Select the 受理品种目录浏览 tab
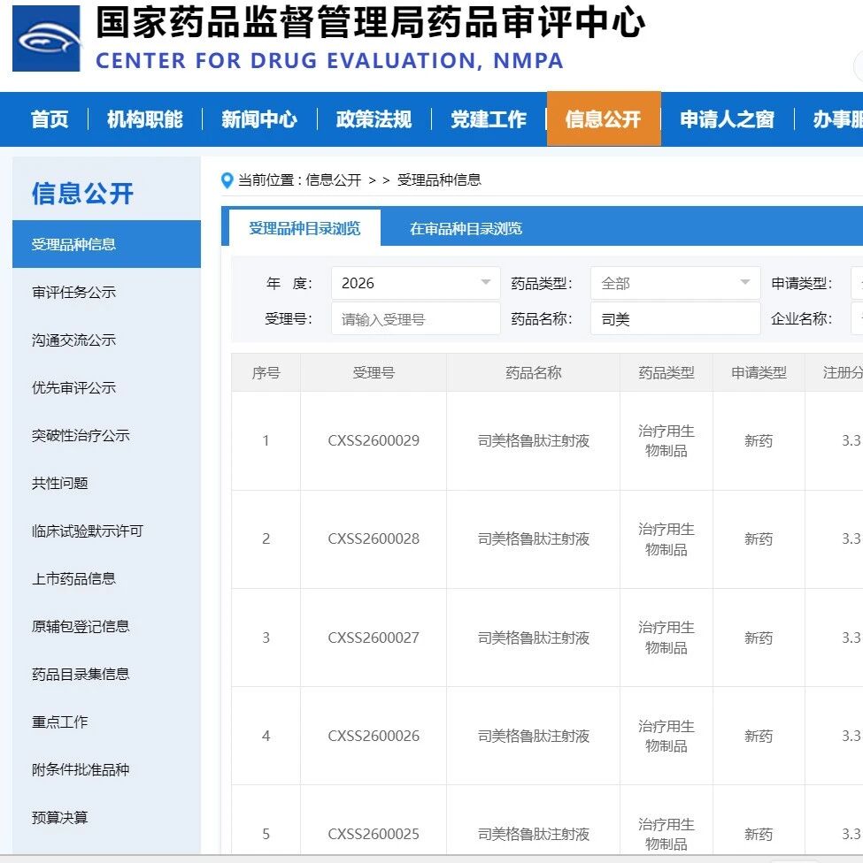Image resolution: width=863 pixels, height=863 pixels. click(304, 229)
